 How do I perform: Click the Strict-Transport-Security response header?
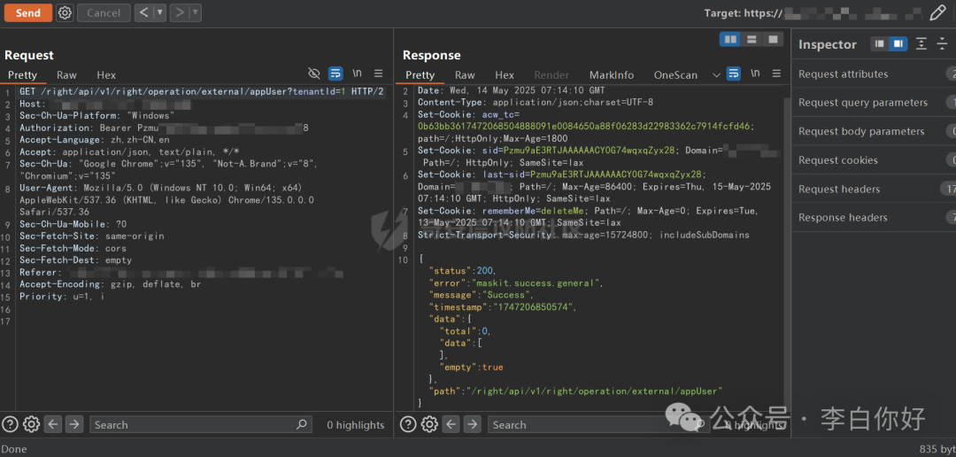pos(583,235)
